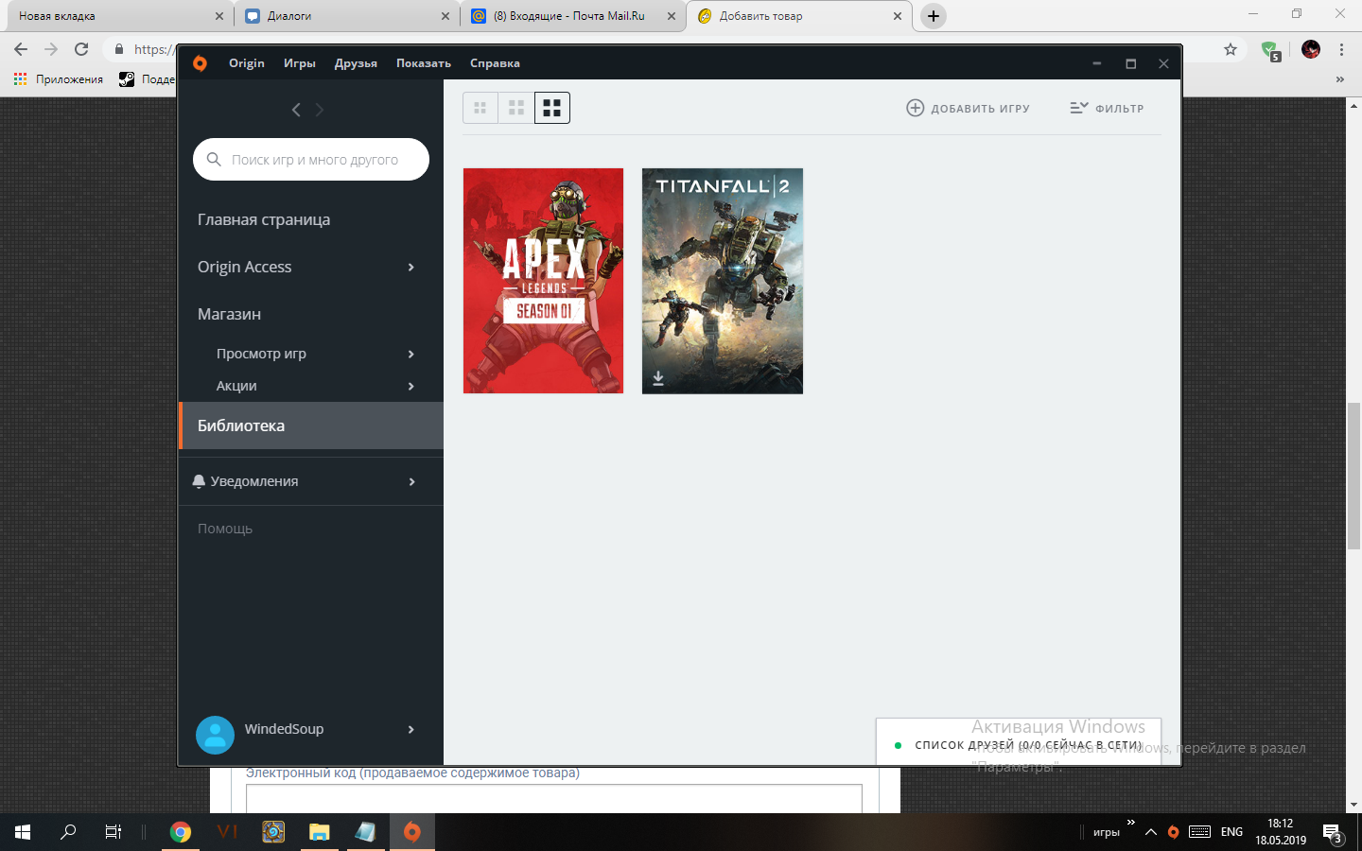
Task: Click the green shield extension icon
Action: (1270, 50)
